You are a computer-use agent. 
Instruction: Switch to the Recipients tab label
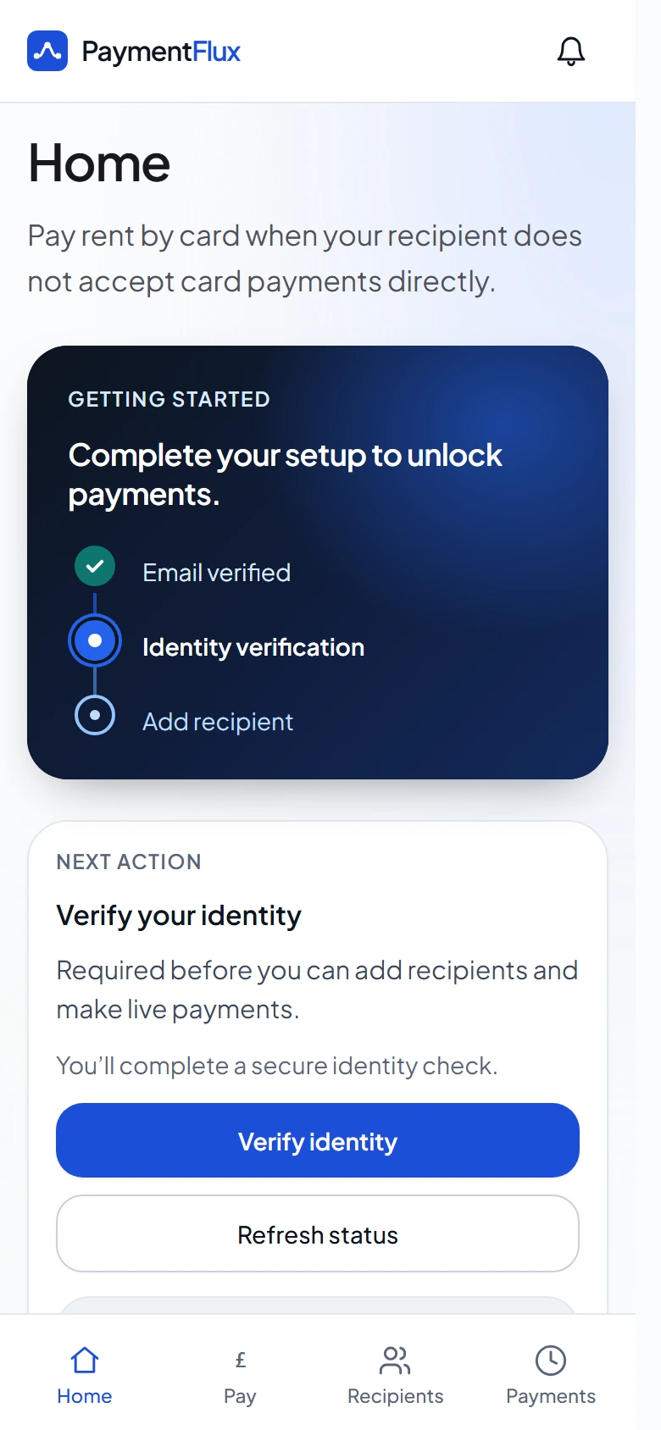coord(395,1396)
